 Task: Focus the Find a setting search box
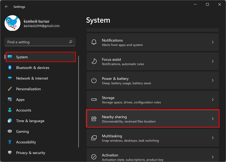tap(36, 42)
